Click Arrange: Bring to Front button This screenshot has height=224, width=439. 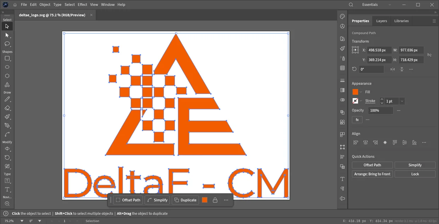pos(372,174)
